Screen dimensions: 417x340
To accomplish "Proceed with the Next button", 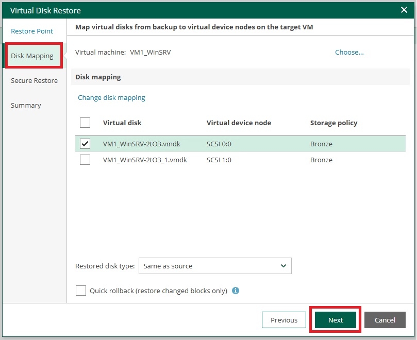I will click(x=336, y=320).
